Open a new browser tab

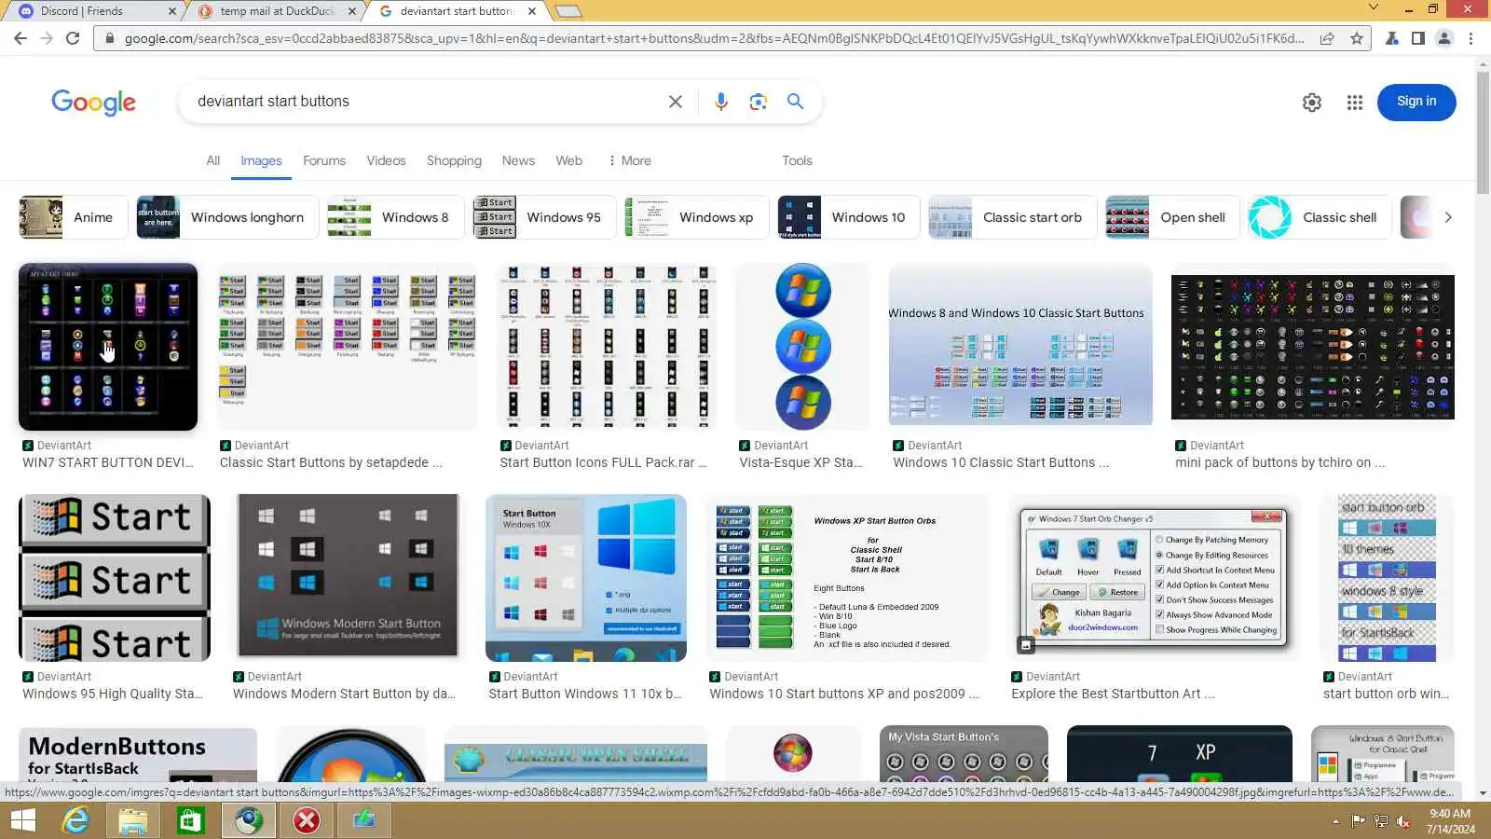point(568,11)
